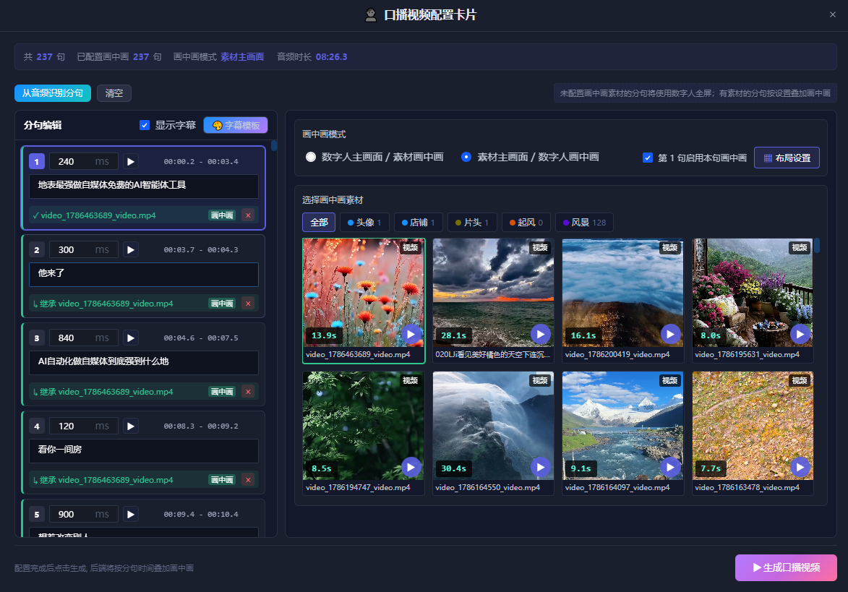Play preview of video_1786195631_video.mp4
Image resolution: width=848 pixels, height=592 pixels.
point(800,334)
